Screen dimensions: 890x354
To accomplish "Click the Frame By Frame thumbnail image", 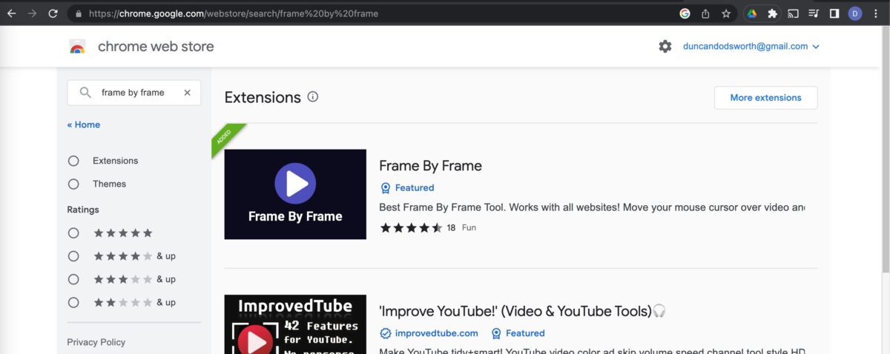I will pyautogui.click(x=295, y=194).
